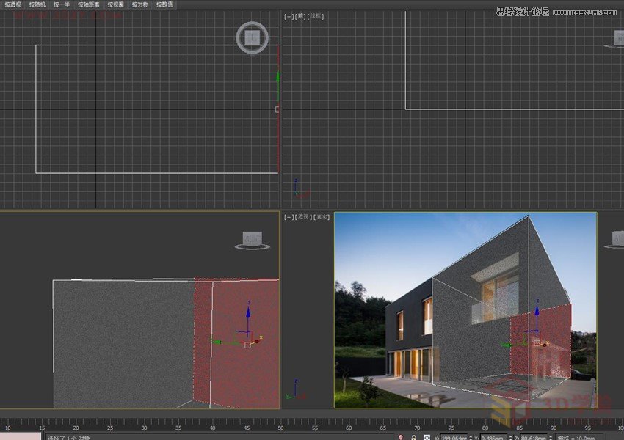Image resolution: width=624 pixels, height=440 pixels.
Task: Toggle the selection lock padlock icon
Action: (x=414, y=436)
